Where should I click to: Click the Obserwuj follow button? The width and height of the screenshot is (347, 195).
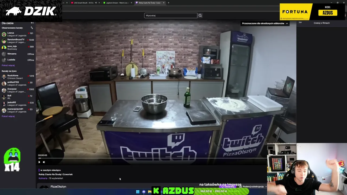(228, 187)
